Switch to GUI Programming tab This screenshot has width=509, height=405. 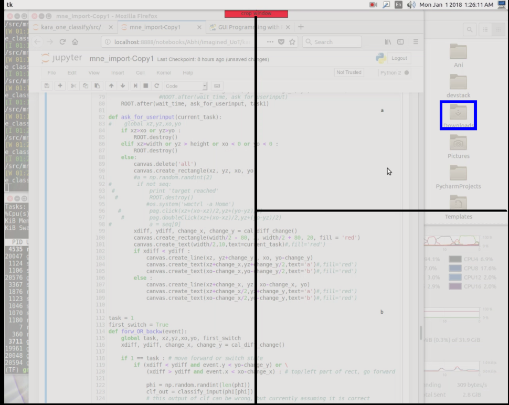click(x=250, y=27)
